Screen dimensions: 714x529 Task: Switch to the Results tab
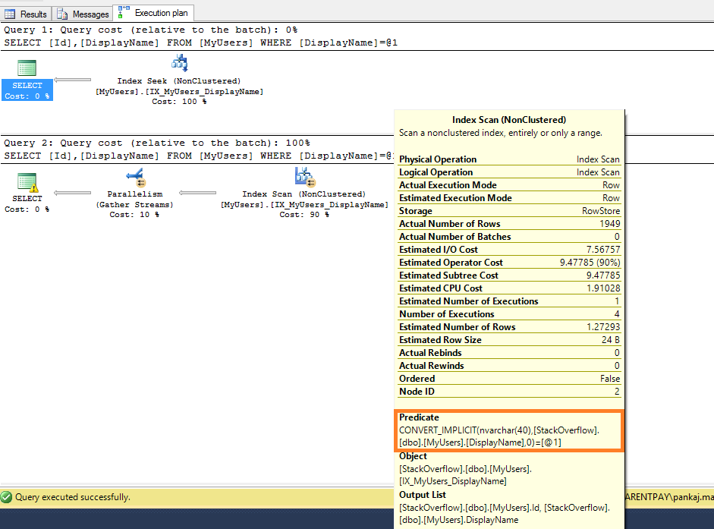point(27,14)
